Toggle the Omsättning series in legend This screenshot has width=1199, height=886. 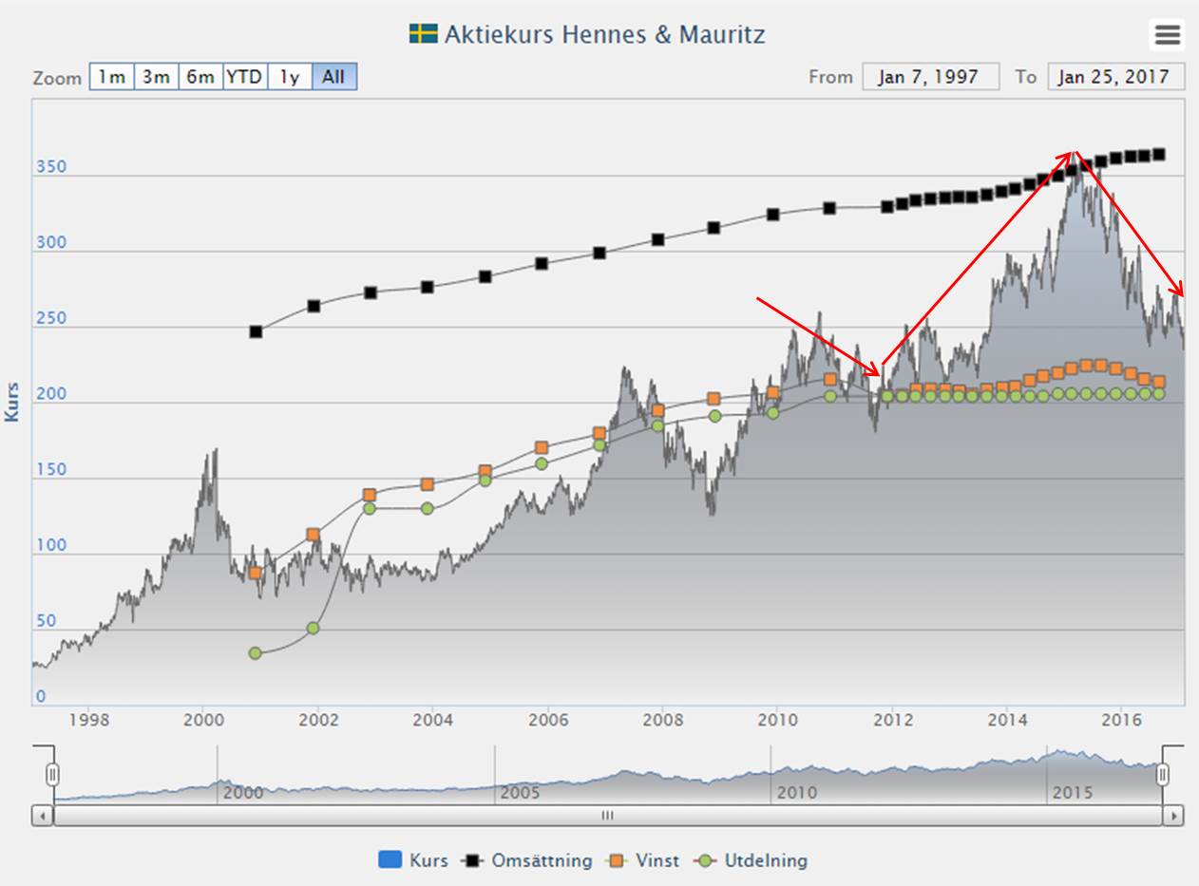coord(527,860)
